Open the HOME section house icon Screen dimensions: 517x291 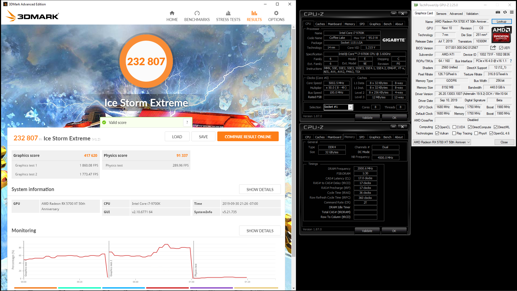point(172,13)
